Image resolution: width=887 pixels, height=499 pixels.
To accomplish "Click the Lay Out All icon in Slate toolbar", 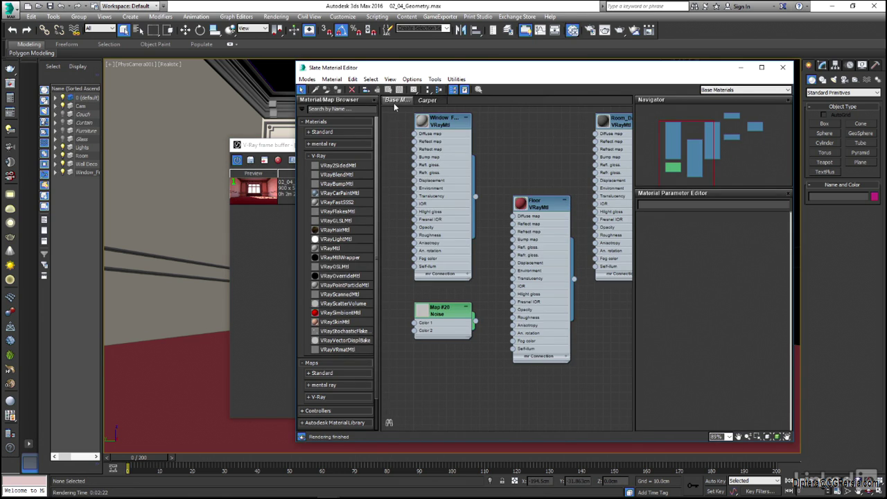I will pos(427,89).
